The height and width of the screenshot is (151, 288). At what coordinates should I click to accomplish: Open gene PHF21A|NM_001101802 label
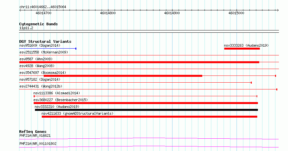38,144
